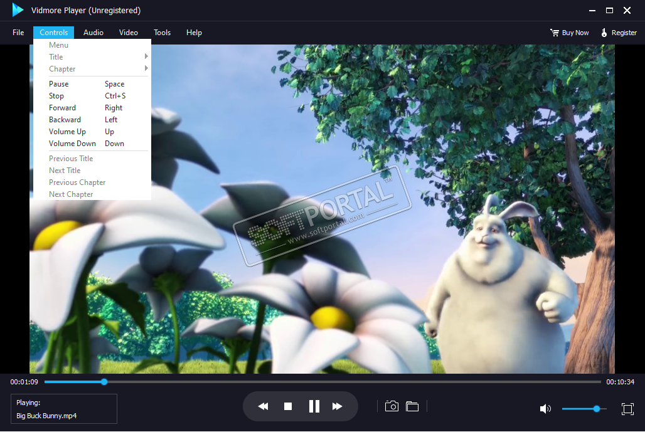This screenshot has width=645, height=432.
Task: Select Pause in the Controls menu
Action: coord(92,84)
